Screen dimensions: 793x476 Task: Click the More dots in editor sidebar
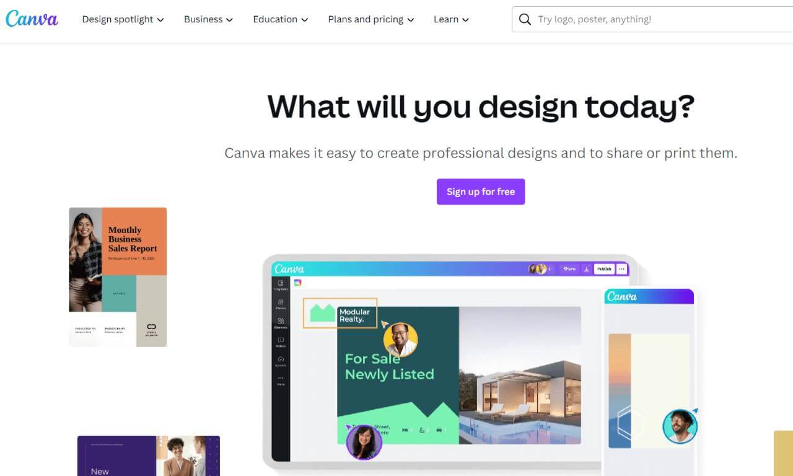point(281,380)
